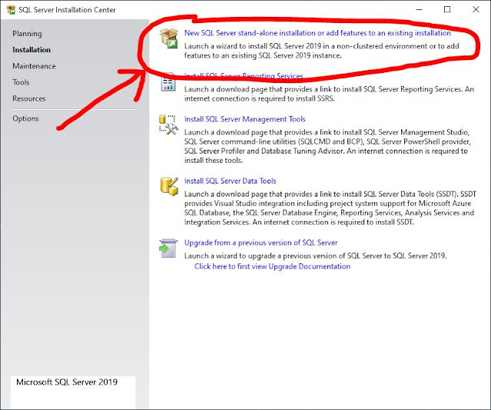Click the Upgrade green arrow icon

tap(168, 249)
